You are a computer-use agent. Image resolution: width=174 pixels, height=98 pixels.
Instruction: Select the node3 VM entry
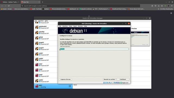[x=46, y=59]
